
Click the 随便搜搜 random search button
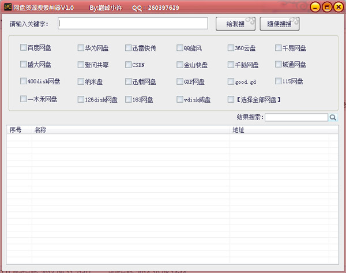[280, 24]
